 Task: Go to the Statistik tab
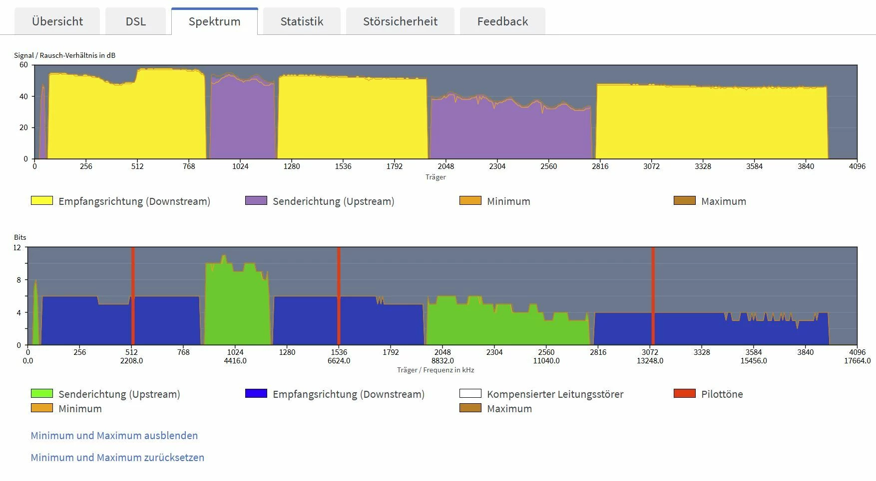[x=302, y=21]
